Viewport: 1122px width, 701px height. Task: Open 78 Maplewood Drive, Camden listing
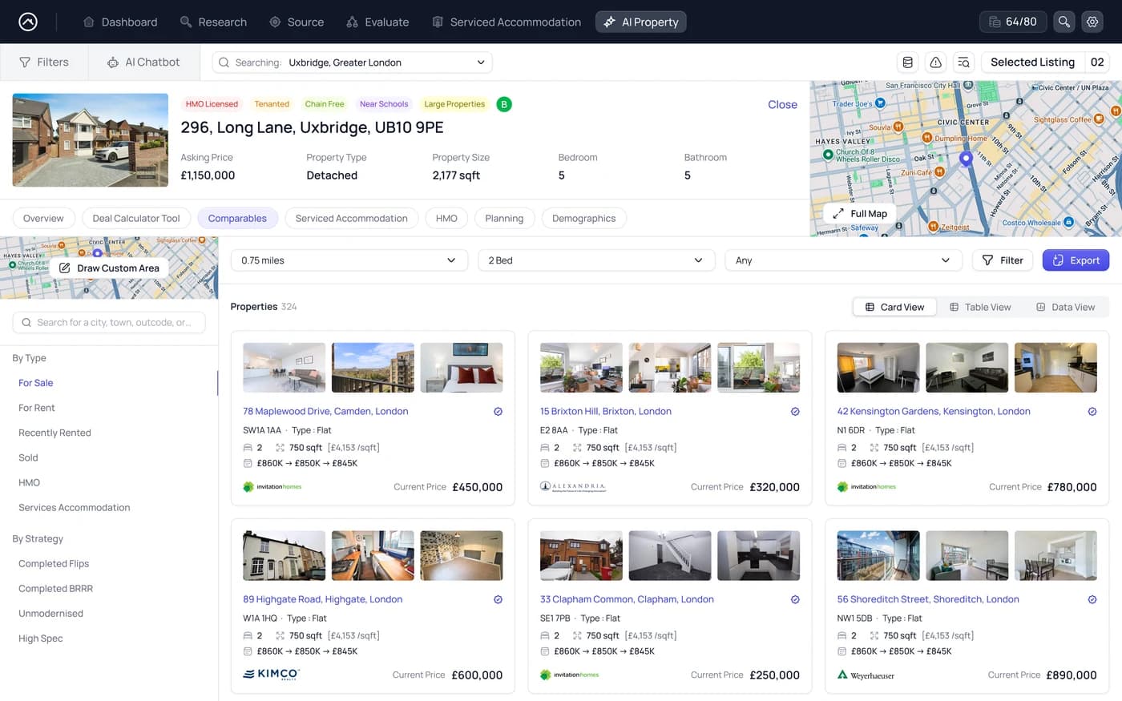pyautogui.click(x=325, y=411)
